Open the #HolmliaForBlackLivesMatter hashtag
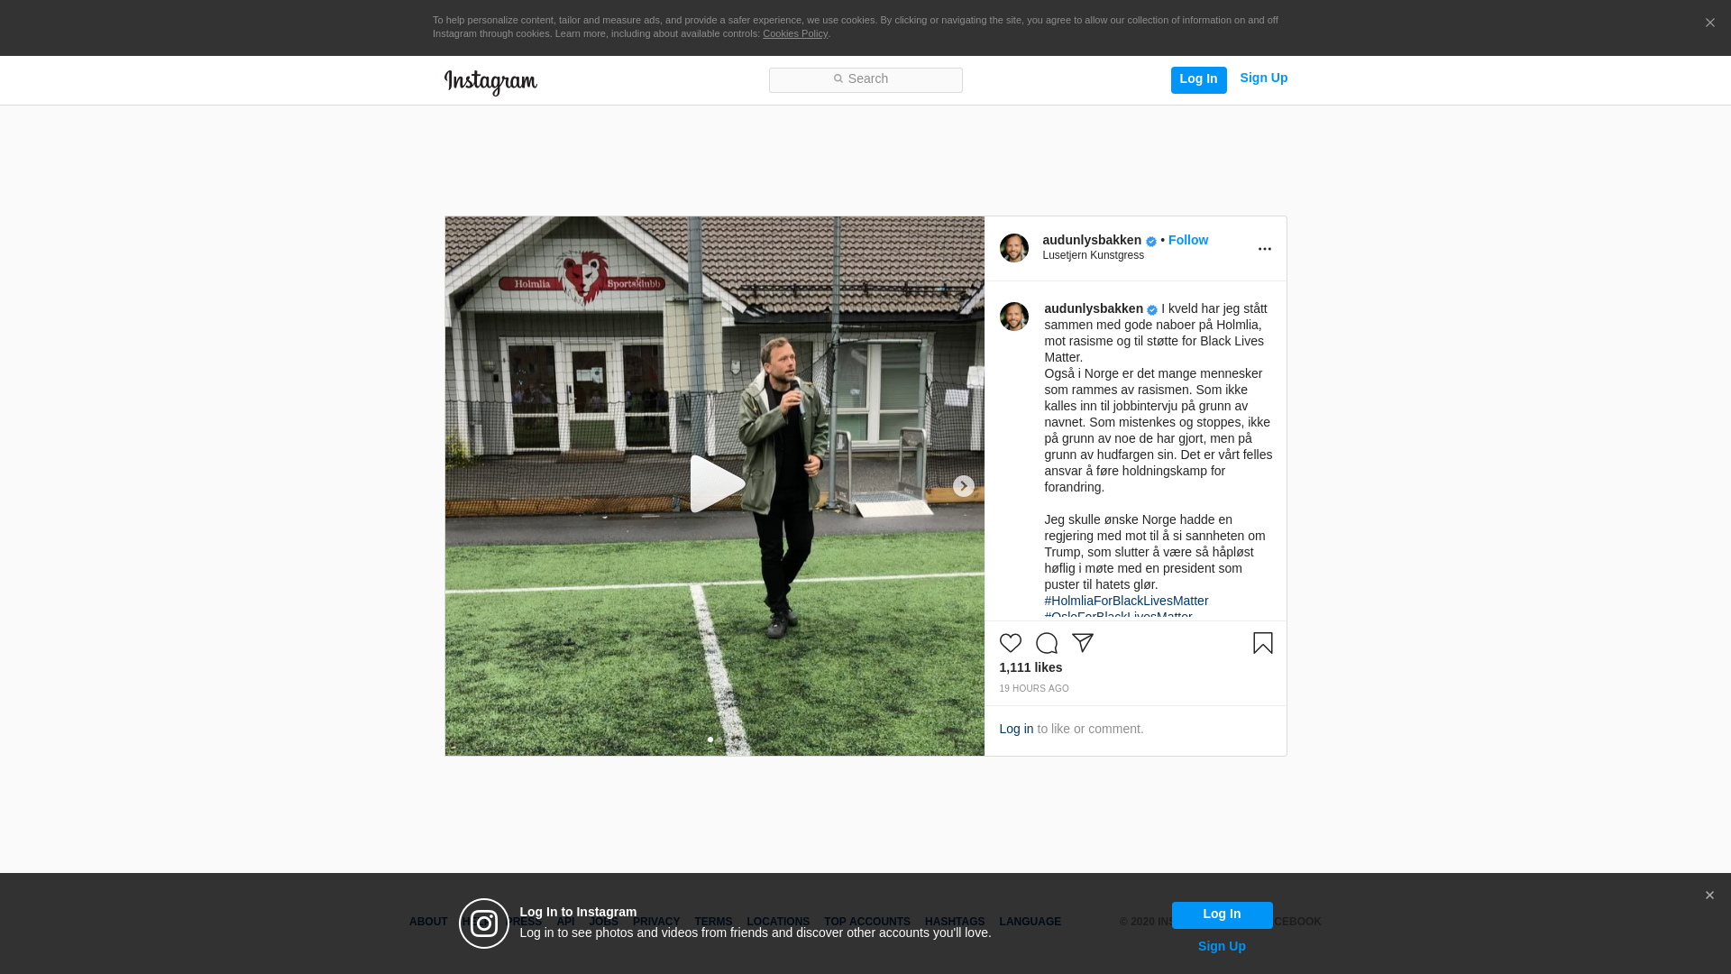1731x974 pixels. 1126,601
